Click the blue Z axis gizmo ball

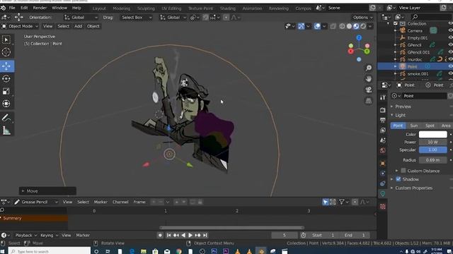click(x=359, y=37)
